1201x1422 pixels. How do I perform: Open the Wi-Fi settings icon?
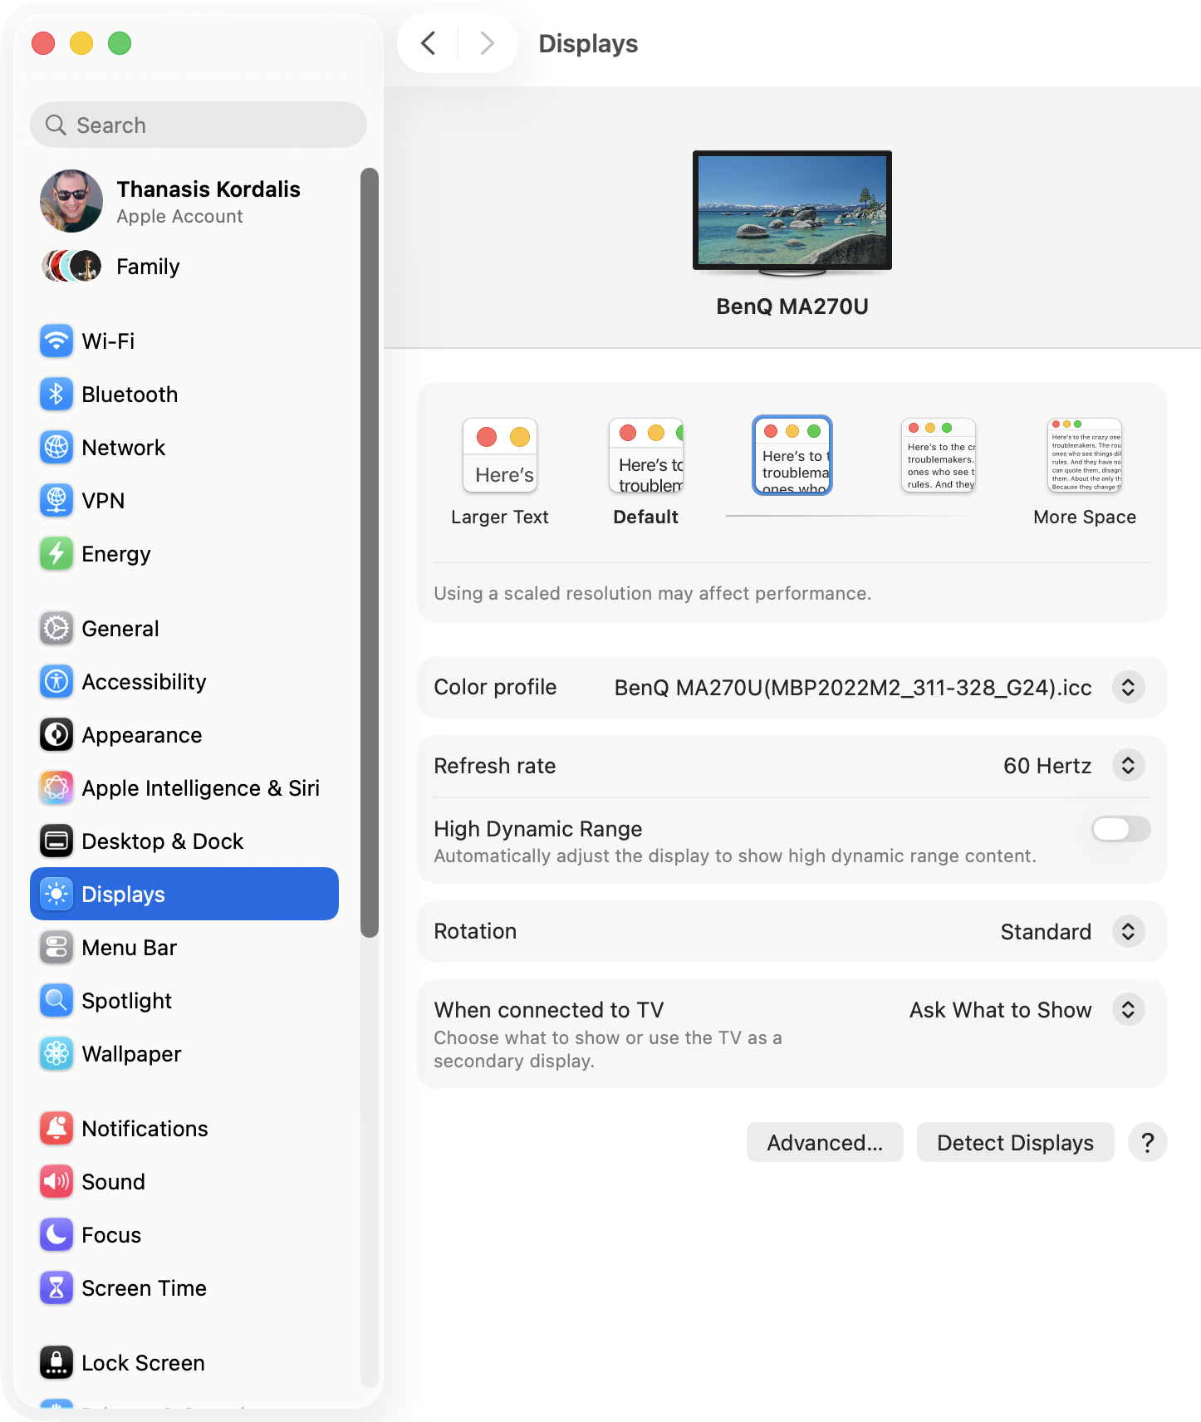tap(56, 341)
